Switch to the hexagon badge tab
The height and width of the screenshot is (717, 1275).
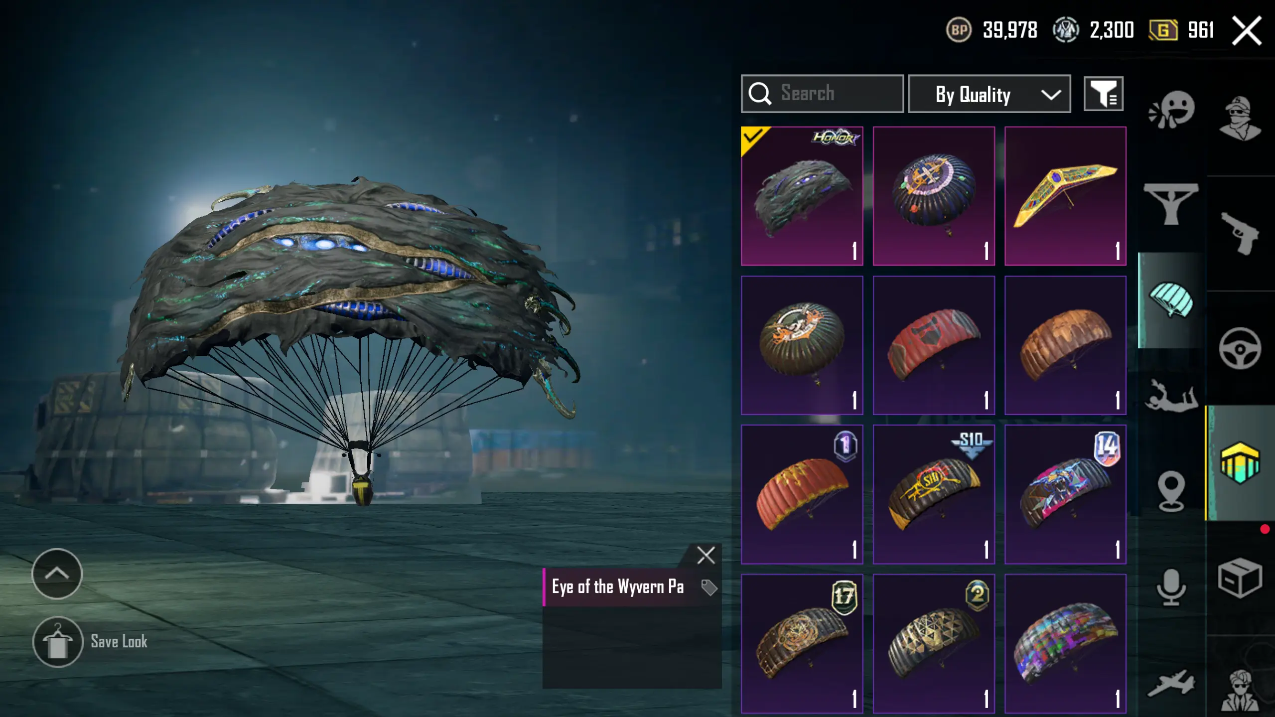(x=1240, y=462)
